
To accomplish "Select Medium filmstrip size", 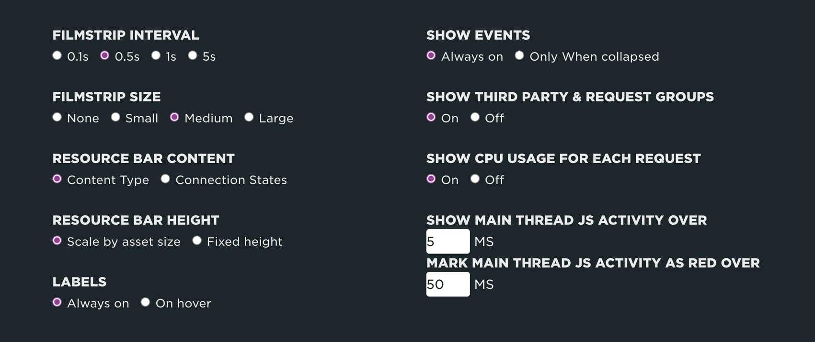I will (x=174, y=117).
